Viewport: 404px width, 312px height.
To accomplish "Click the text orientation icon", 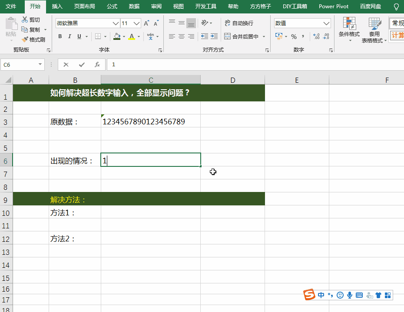I will 205,23.
